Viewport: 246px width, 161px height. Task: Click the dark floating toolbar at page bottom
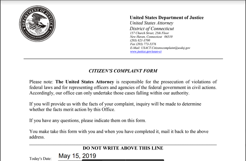tap(123, 160)
